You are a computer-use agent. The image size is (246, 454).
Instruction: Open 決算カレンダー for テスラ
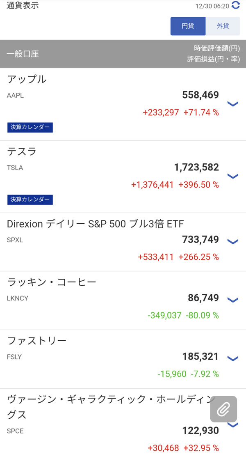(30, 199)
